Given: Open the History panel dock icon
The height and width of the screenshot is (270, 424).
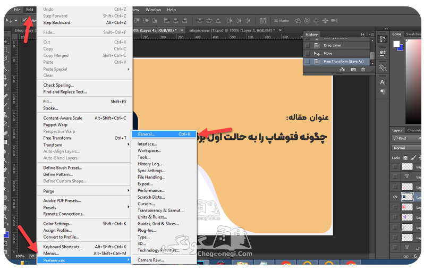Looking at the screenshot, I should 383,39.
